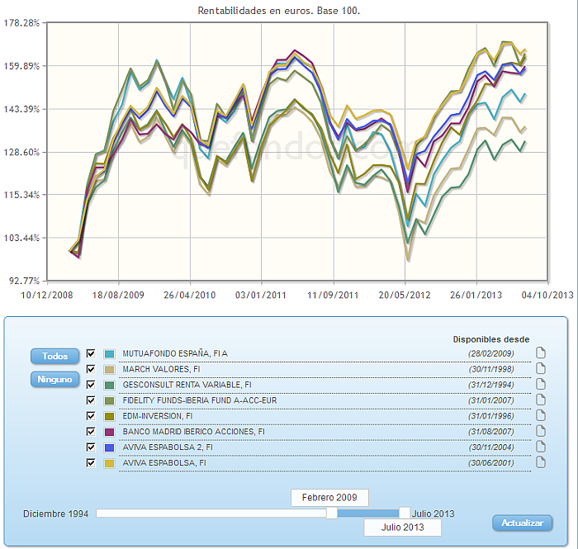The image size is (578, 549).
Task: Open document icon for FIDELITY FUNDS-IBERIA FUND A-ACC-EUR
Action: [x=540, y=400]
